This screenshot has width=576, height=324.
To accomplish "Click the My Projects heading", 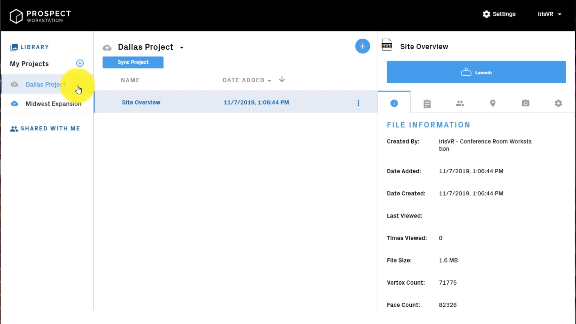I will pos(29,64).
